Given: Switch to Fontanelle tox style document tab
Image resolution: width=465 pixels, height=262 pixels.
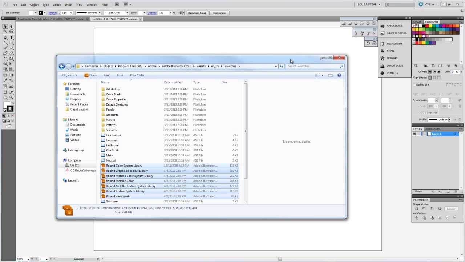Looking at the screenshot, I should click(51, 19).
